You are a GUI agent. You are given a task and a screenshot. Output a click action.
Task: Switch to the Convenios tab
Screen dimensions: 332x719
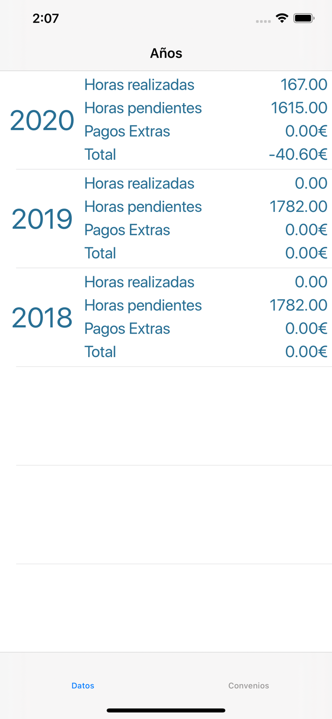tap(249, 685)
